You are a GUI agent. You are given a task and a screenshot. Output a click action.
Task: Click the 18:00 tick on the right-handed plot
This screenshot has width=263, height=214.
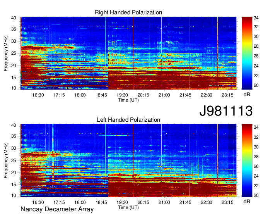pyautogui.click(x=80, y=95)
